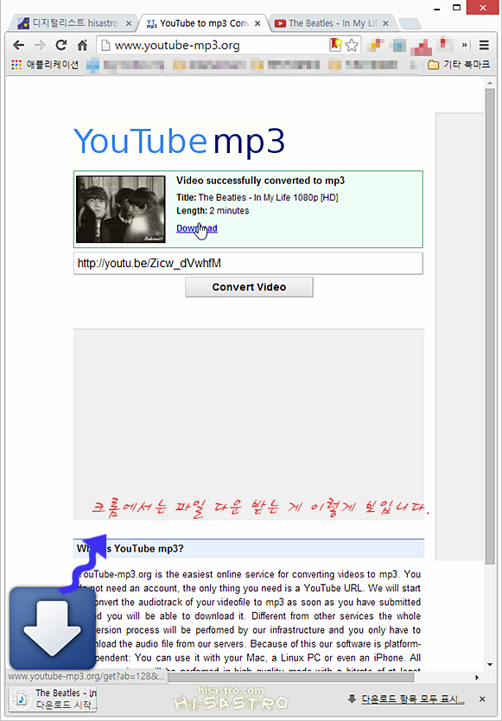The height and width of the screenshot is (721, 502).
Task: Click the 'Video successfully converted to mp3' text
Action: [261, 181]
